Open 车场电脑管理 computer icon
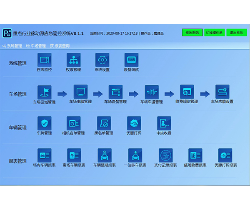The height and width of the screenshot is (209, 250). [80, 92]
